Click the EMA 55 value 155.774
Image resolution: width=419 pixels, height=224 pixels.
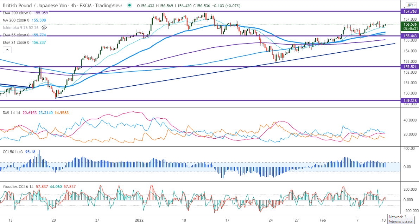pos(39,35)
